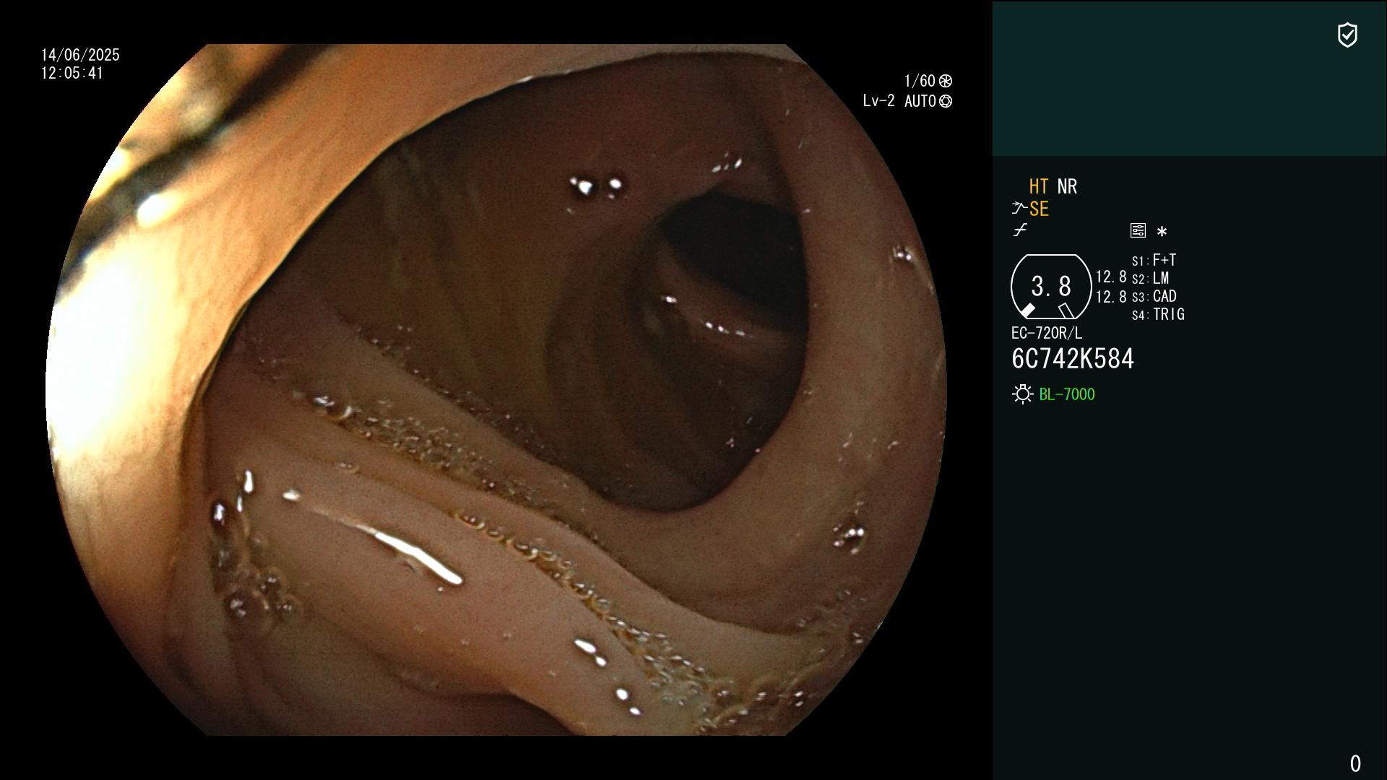
Task: Click the serial number 6C742K584
Action: [x=1073, y=359]
